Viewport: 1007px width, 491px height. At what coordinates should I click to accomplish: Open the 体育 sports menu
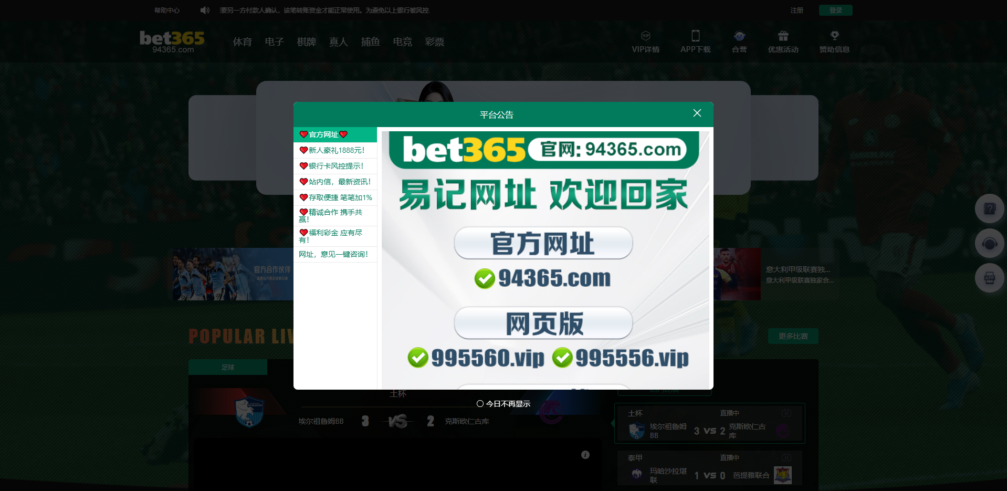pyautogui.click(x=243, y=42)
